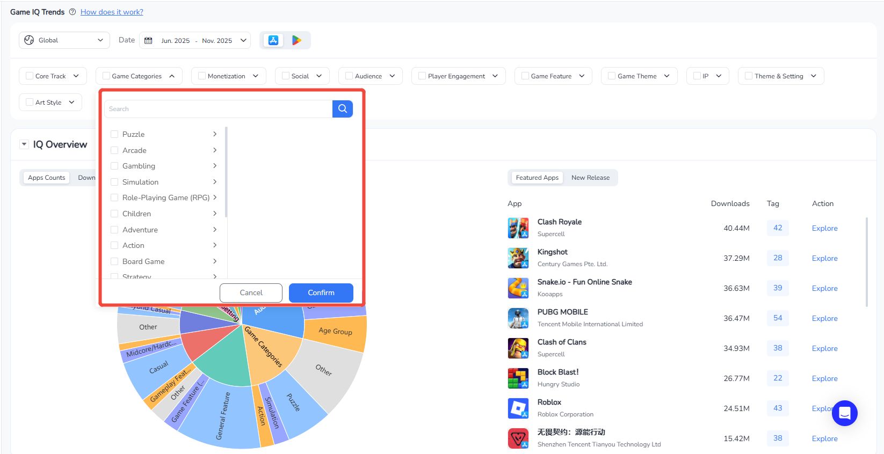Tick the Gambling category checkbox
884x454 pixels.
point(114,166)
